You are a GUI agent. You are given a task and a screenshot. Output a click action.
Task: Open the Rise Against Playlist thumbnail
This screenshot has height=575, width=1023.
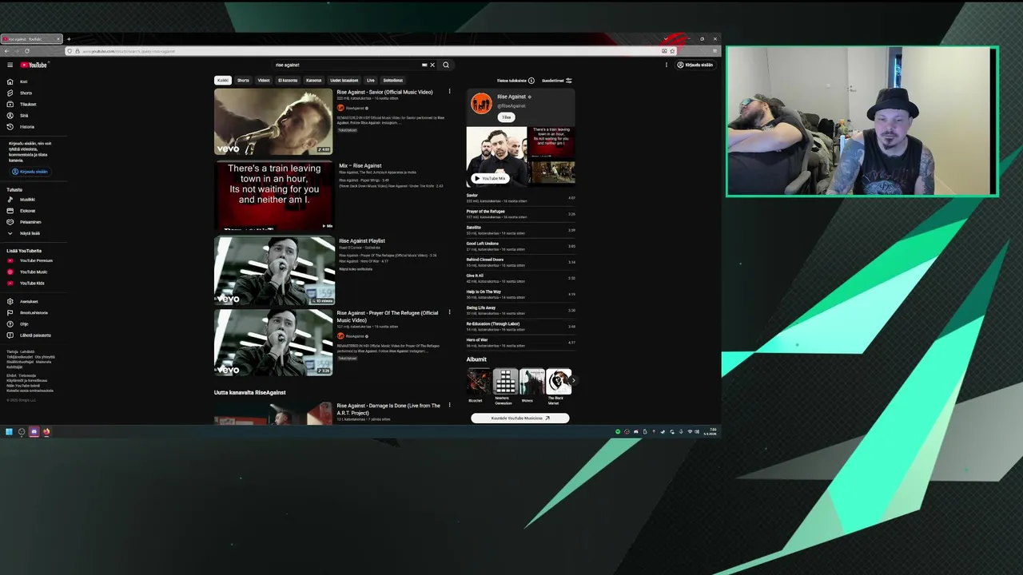pos(274,271)
